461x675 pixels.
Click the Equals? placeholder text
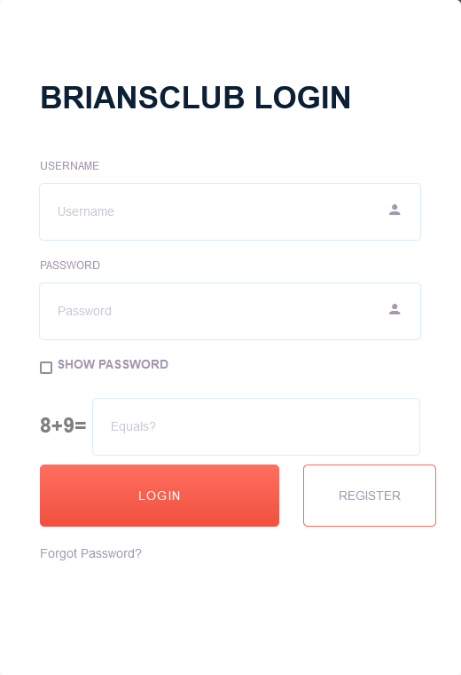[133, 426]
